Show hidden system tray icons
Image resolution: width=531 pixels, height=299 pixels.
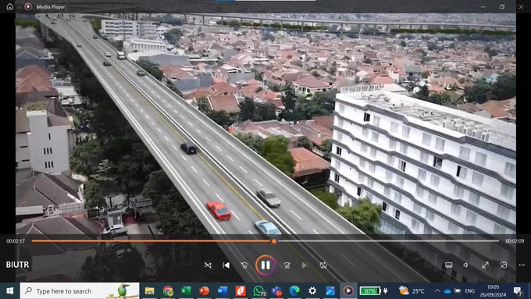tap(437, 291)
